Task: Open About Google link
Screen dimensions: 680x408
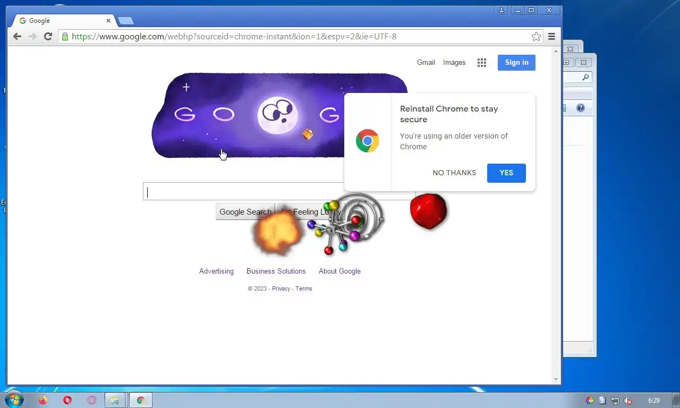Action: (339, 271)
